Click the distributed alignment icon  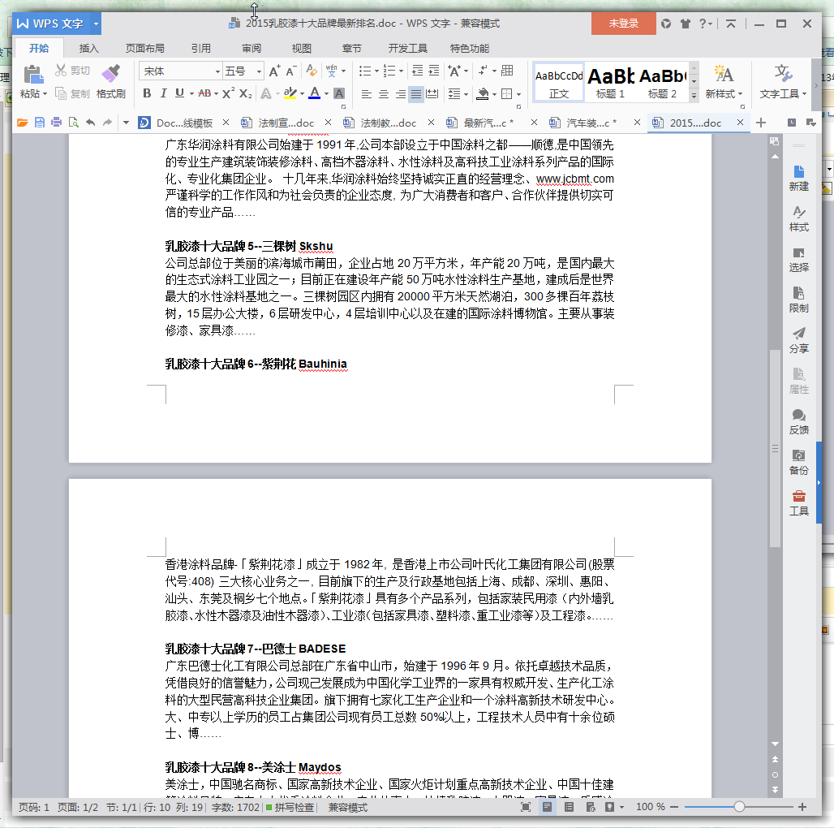click(x=432, y=94)
